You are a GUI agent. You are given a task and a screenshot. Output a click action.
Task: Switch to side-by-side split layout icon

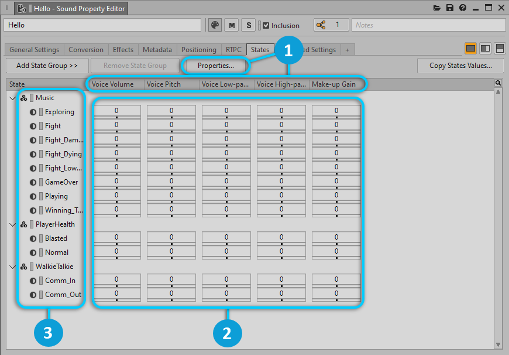tap(485, 48)
